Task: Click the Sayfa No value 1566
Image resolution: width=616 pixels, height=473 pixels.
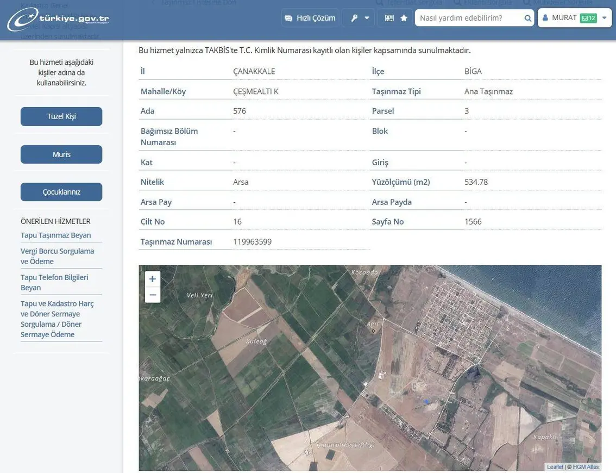Action: [x=473, y=222]
